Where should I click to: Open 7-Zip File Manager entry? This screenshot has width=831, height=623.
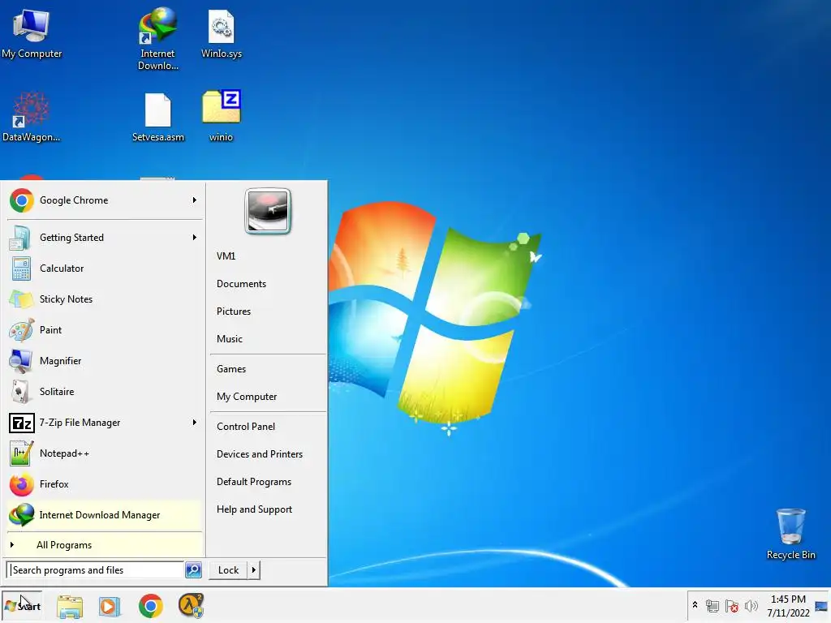point(105,422)
